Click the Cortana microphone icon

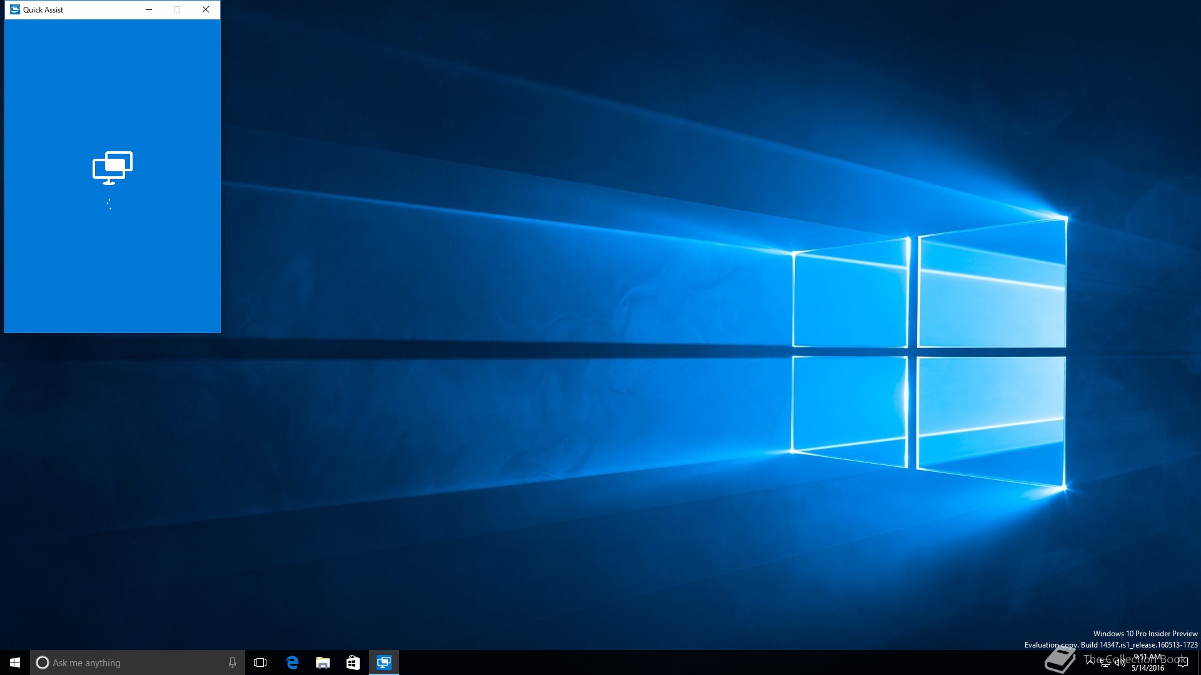click(232, 662)
